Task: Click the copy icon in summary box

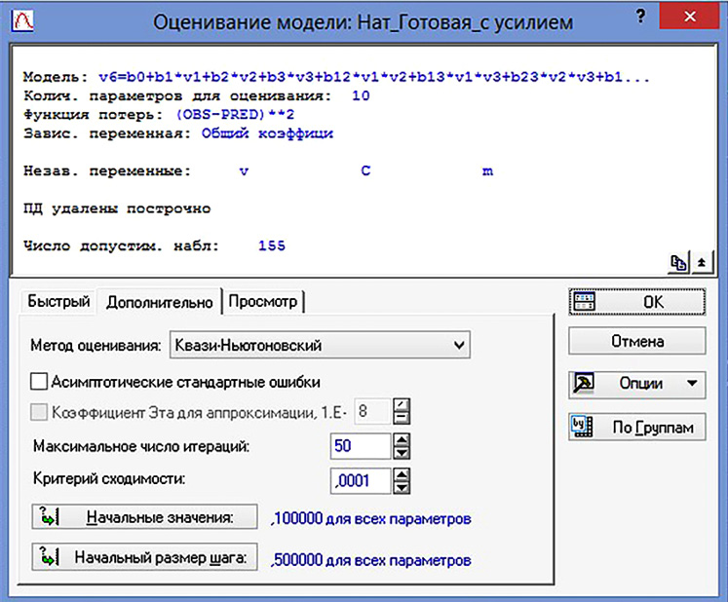Action: coord(679,262)
